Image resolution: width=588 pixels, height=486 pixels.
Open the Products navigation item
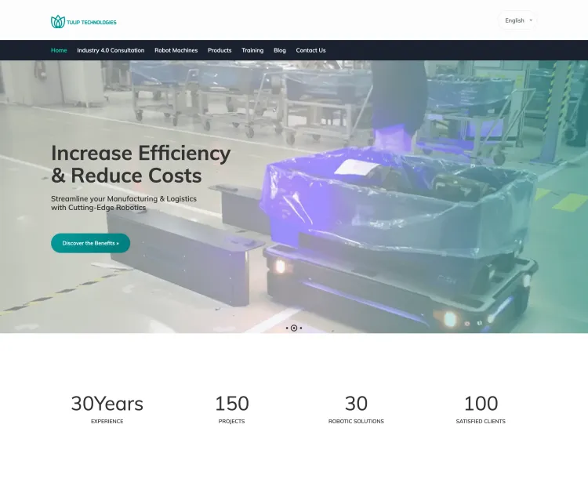[220, 50]
